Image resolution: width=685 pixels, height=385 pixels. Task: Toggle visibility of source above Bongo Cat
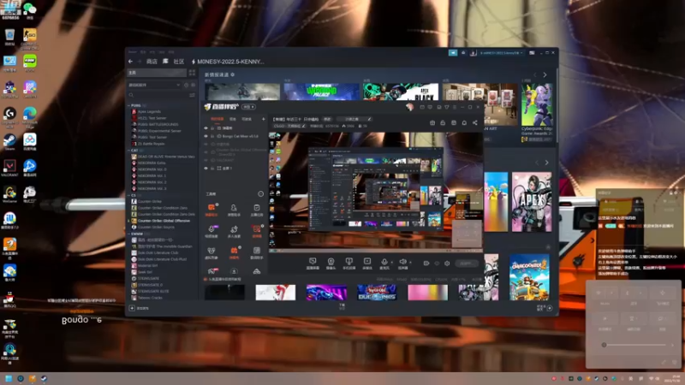[205, 127]
